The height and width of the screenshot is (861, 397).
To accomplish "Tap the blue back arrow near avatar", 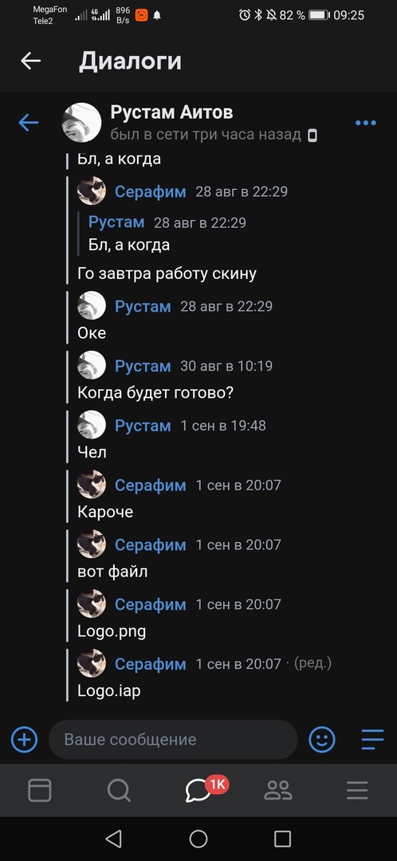I will 29,123.
